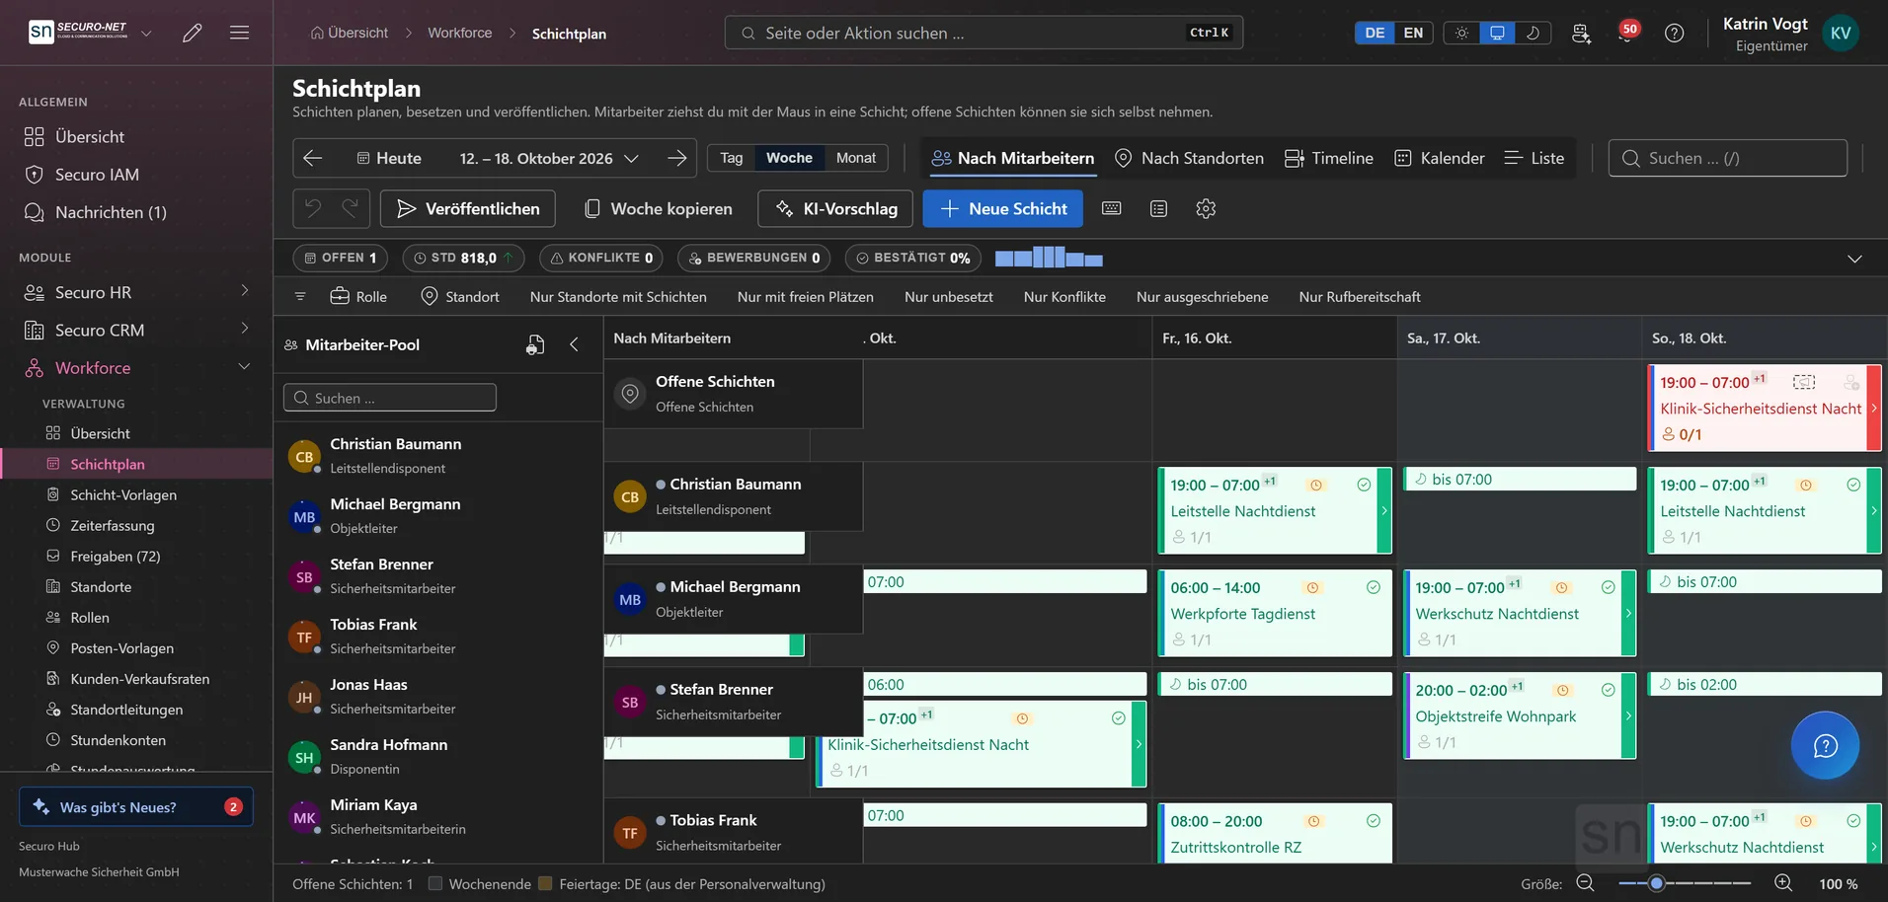
Task: Toggle the hamburger menu icon beside the logo
Action: pyautogui.click(x=239, y=33)
